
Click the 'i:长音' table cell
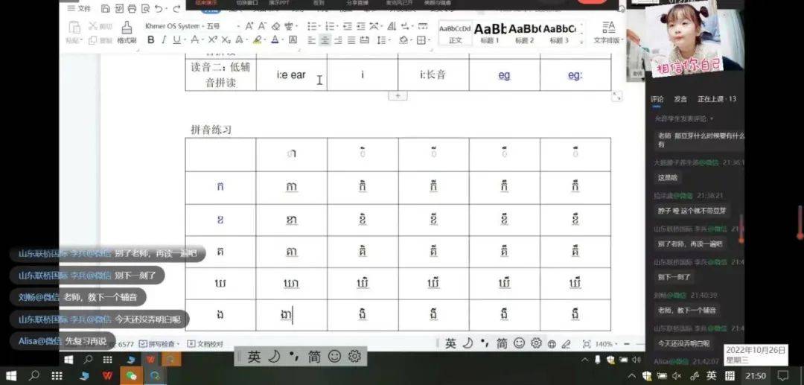(433, 75)
